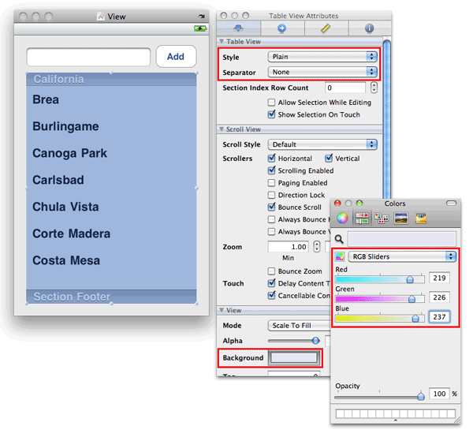Open the Separator dropdown set to None
This screenshot has height=437, width=473.
(322, 72)
